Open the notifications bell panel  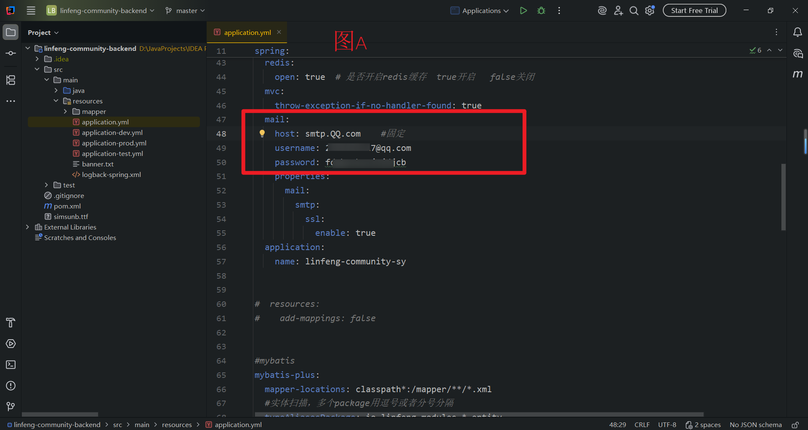pos(797,32)
